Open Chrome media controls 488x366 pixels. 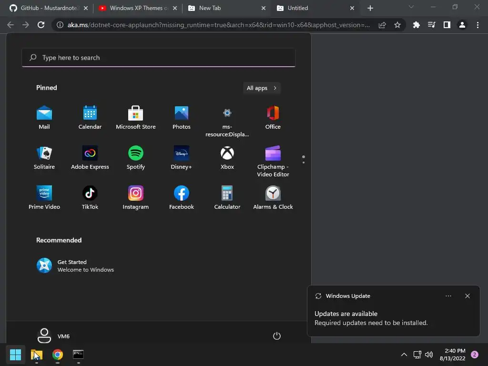(431, 25)
